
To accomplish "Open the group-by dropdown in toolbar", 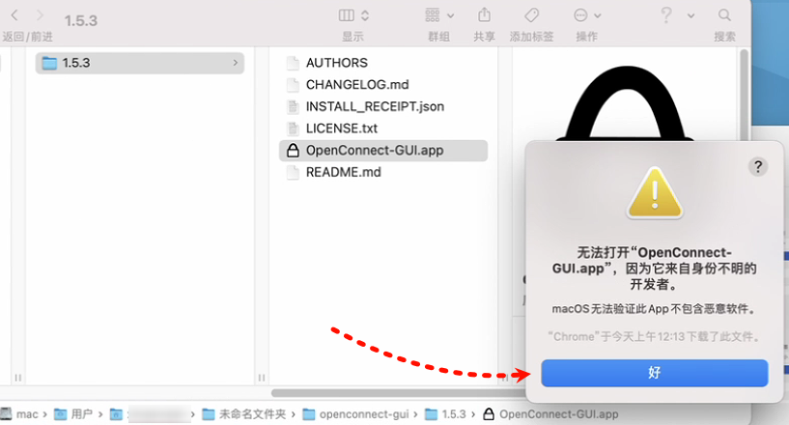I will (x=439, y=15).
